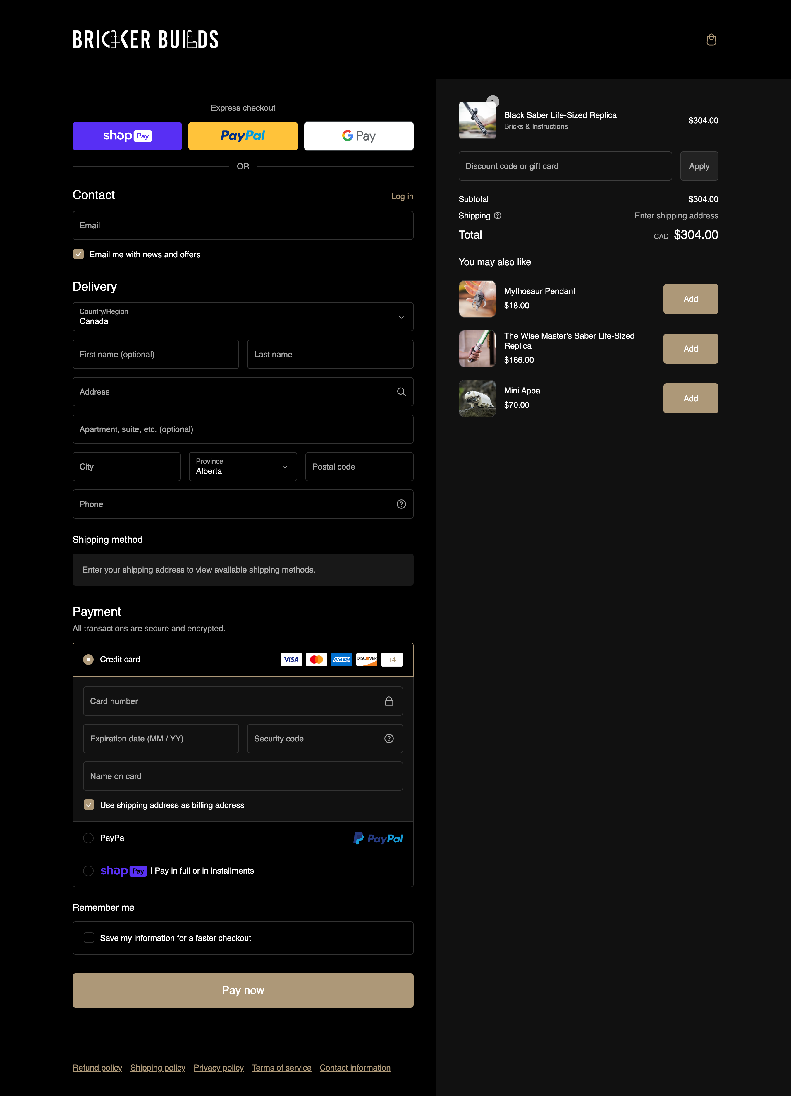Image resolution: width=791 pixels, height=1096 pixels.
Task: Select the Credit card radio button
Action: [x=88, y=660]
